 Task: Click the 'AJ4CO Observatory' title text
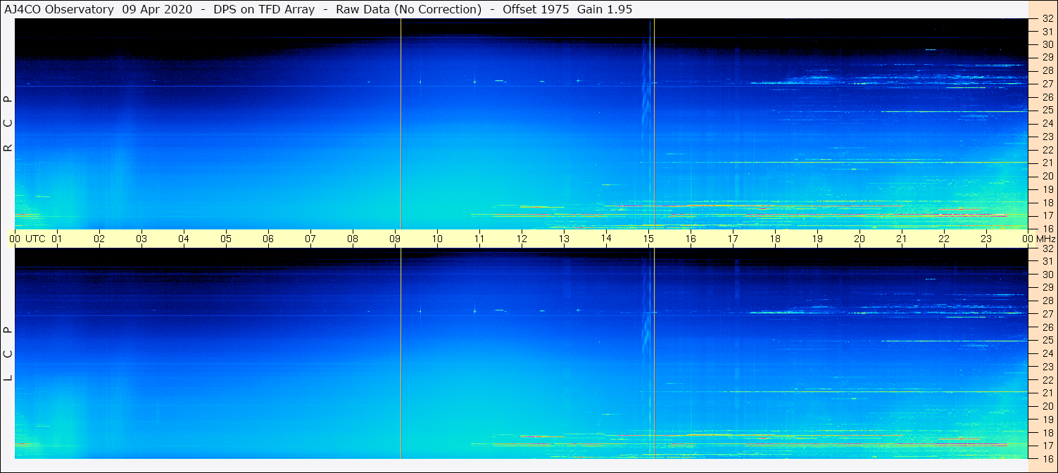[x=59, y=9]
